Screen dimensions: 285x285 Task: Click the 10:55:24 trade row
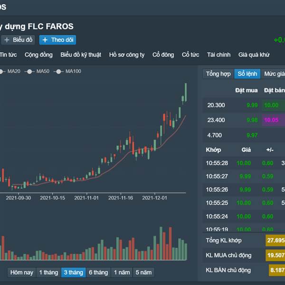click(244, 217)
